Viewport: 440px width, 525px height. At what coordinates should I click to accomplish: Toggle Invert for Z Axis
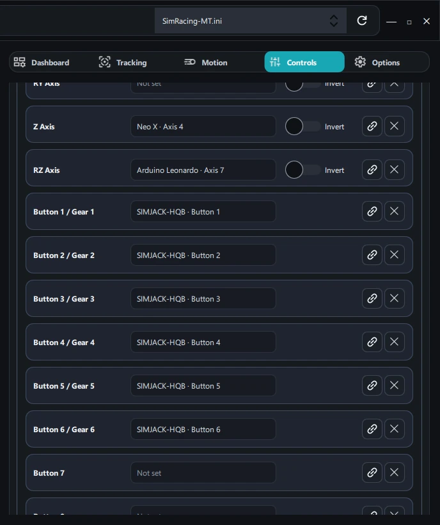point(302,126)
